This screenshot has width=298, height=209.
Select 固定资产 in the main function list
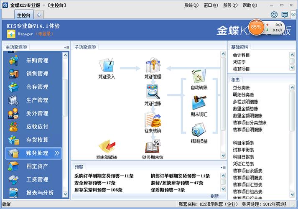(x=33, y=166)
